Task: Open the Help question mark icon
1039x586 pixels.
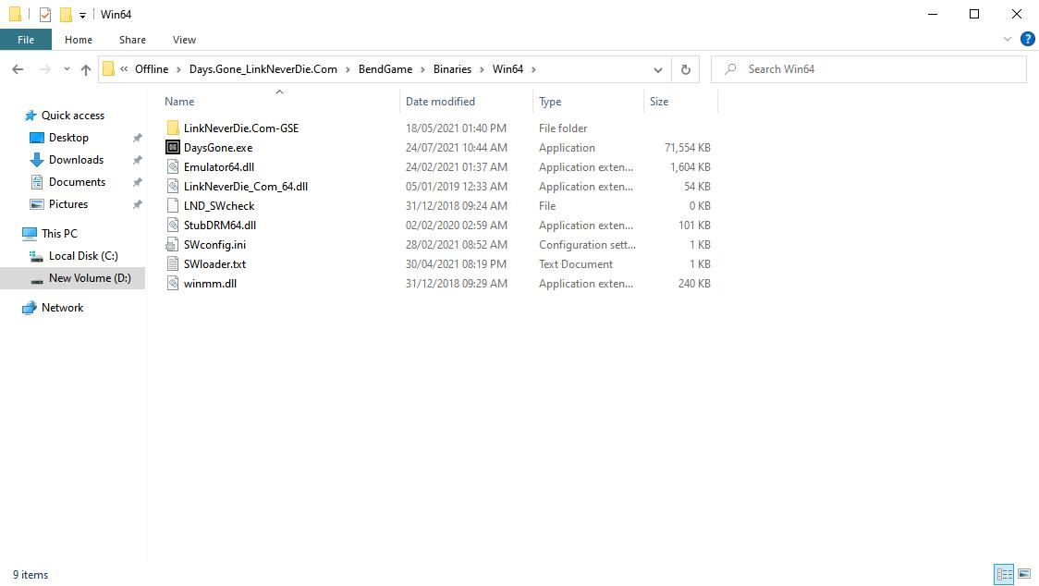Action: pyautogui.click(x=1027, y=39)
